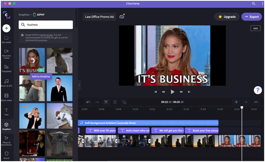265x162 pixels.
Task: Click the undo arrow above timeline
Action: click(x=88, y=102)
